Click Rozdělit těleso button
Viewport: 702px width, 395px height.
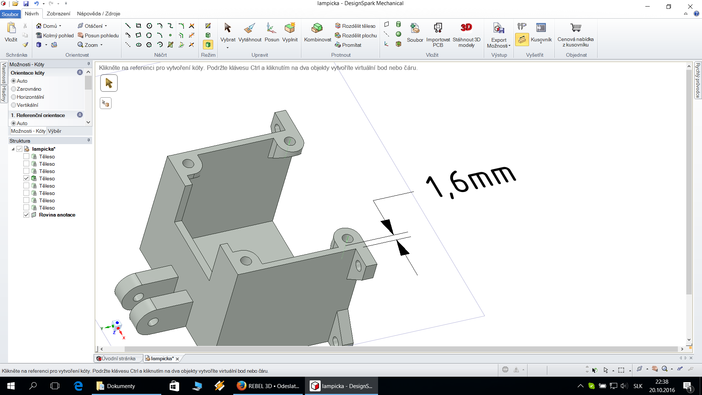tap(355, 26)
